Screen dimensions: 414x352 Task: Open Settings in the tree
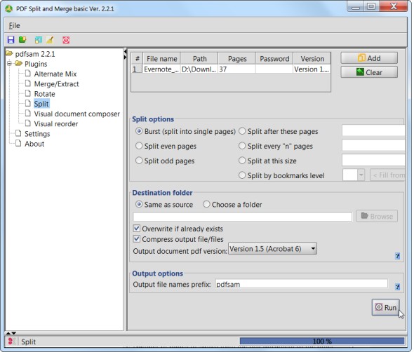pyautogui.click(x=37, y=134)
